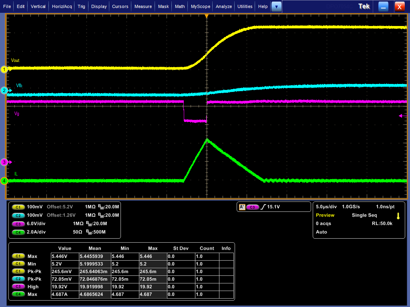Click the C1 Offset:5.2V readout
Image resolution: width=410 pixels, height=307 pixels.
(60, 207)
